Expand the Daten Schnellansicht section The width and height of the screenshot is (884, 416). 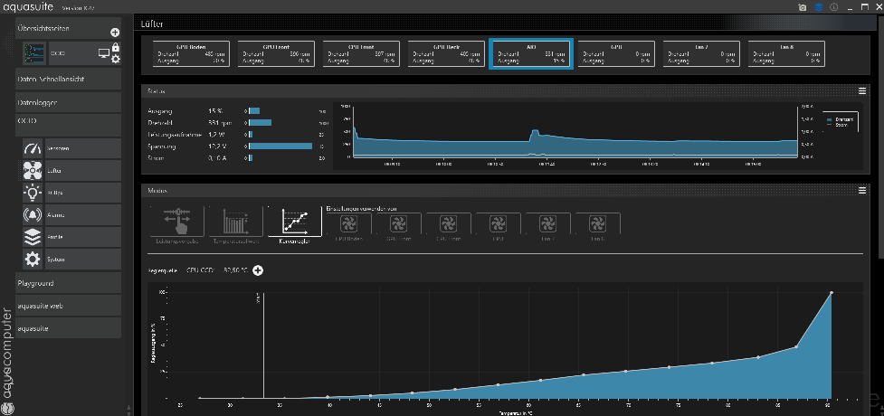tap(68, 80)
